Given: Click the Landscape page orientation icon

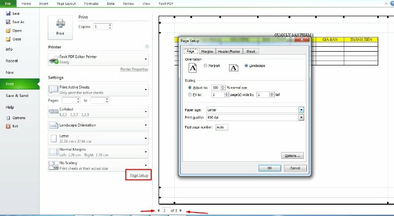Looking at the screenshot, I should coord(233,68).
